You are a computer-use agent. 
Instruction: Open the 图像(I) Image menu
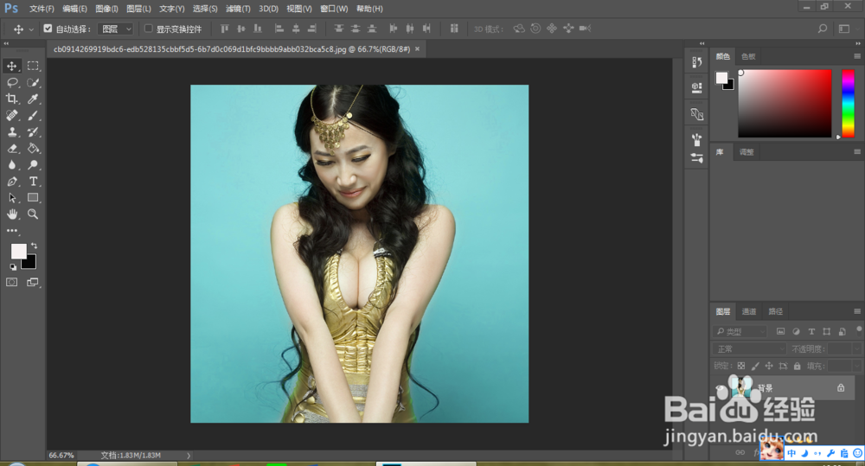(106, 9)
